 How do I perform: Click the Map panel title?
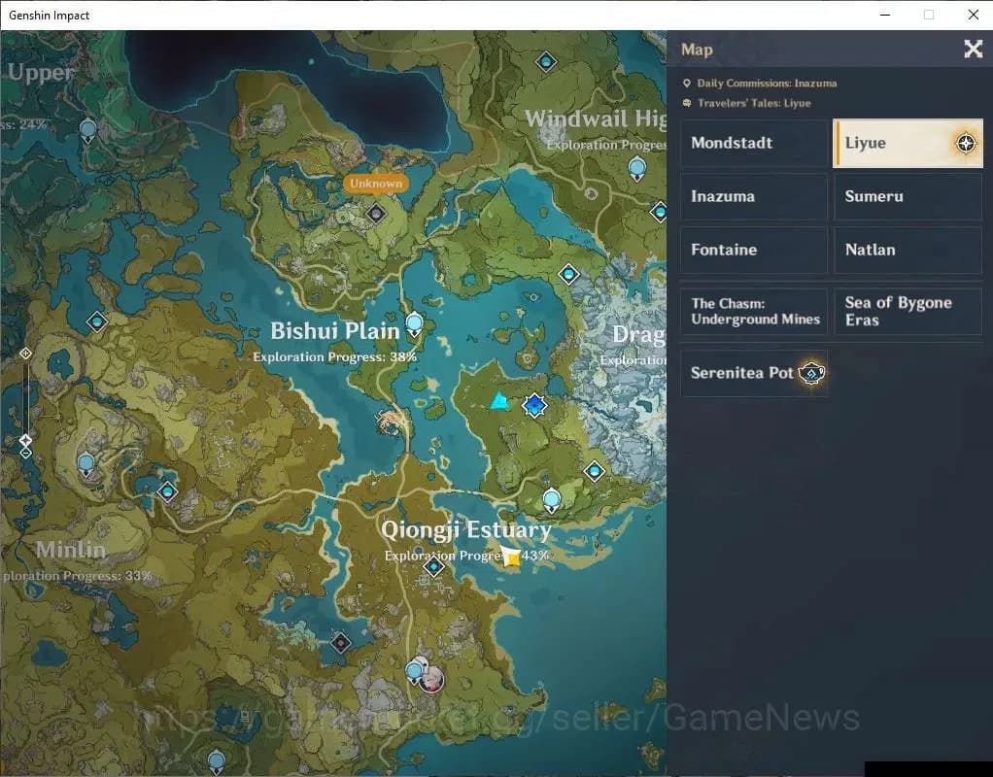(697, 50)
